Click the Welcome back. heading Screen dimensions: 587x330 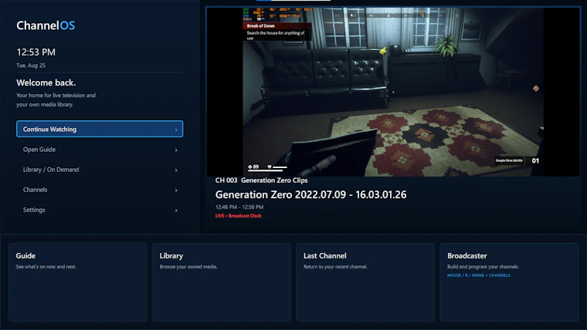pyautogui.click(x=46, y=82)
